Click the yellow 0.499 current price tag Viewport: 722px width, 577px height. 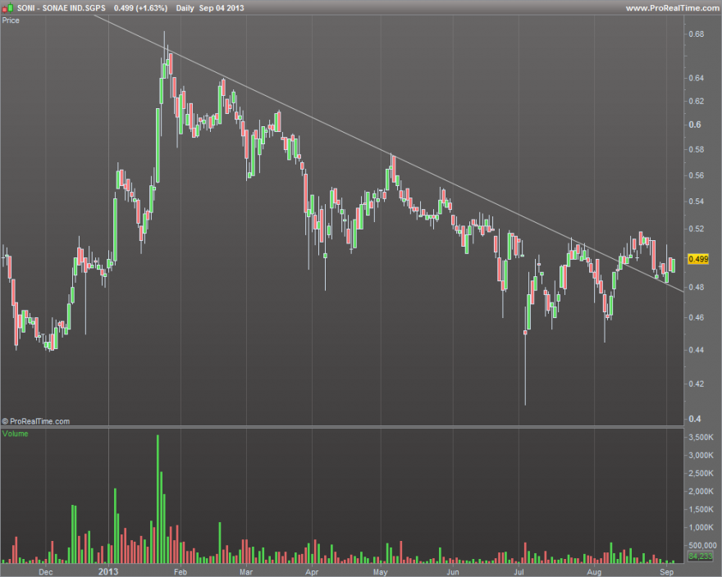[698, 259]
